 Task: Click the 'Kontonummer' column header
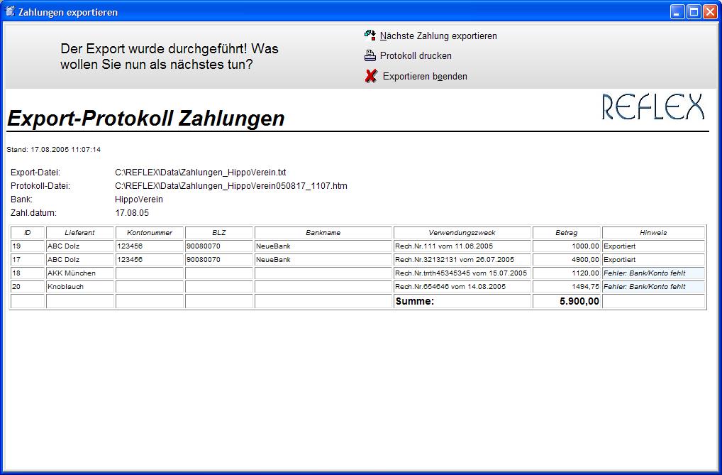click(150, 233)
